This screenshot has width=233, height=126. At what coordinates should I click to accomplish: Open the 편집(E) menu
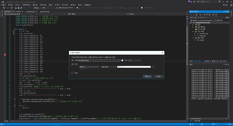point(10,5)
